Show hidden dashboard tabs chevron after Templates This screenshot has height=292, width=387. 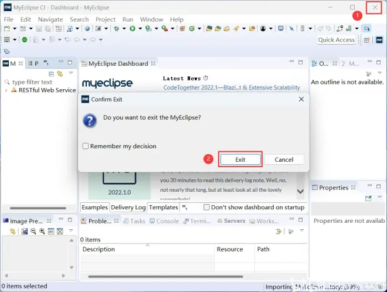[185, 208]
